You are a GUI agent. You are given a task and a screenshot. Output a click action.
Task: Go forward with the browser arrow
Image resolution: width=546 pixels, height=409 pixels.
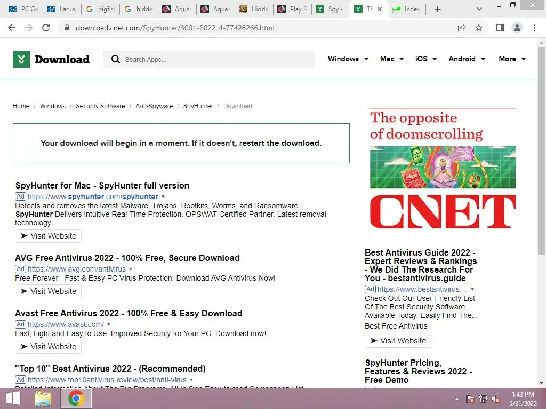(29, 28)
